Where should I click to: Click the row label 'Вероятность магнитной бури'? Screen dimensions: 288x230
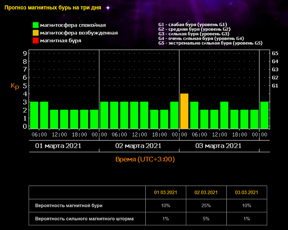pos(69,205)
